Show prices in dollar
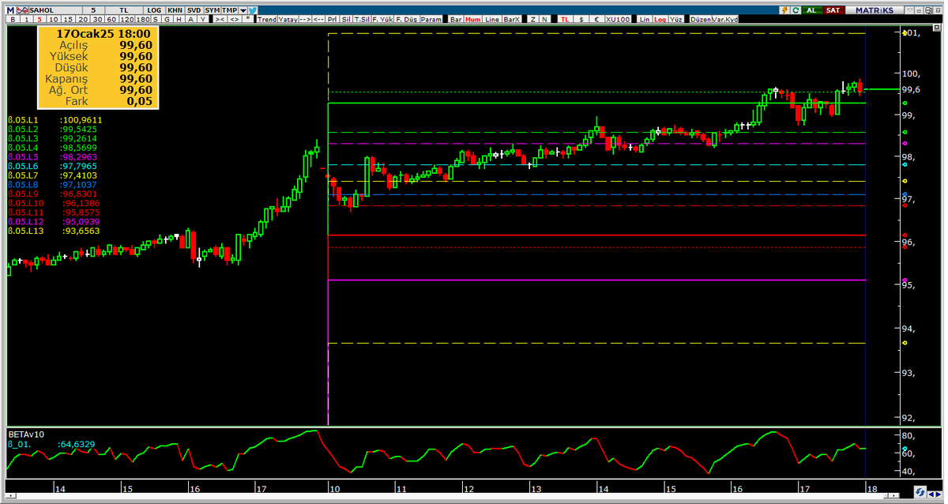 click(x=582, y=19)
